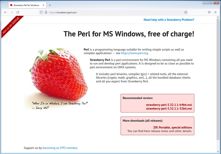This screenshot has height=154, width=221.
Task: Click the bold Strawberry Perl text in paragraph
Action: (100, 60)
